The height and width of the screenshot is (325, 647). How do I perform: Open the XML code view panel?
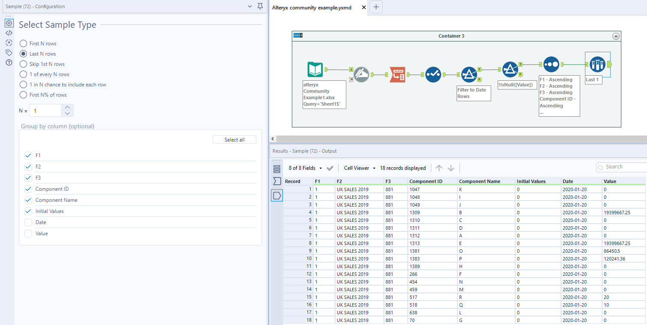point(9,33)
